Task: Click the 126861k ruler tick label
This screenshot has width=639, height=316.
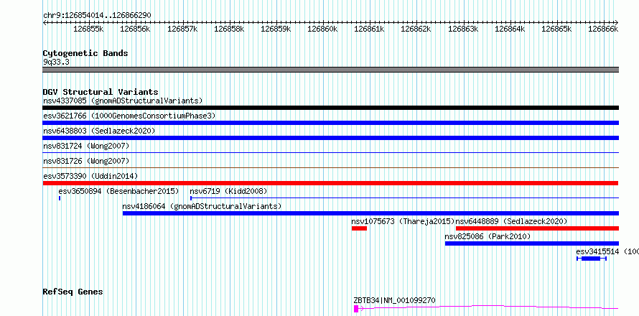Action: [x=369, y=29]
